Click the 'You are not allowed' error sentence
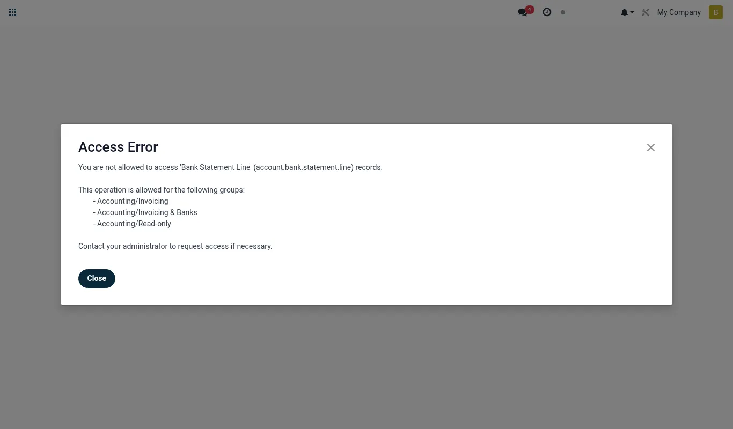Viewport: 733px width, 429px height. pyautogui.click(x=230, y=167)
